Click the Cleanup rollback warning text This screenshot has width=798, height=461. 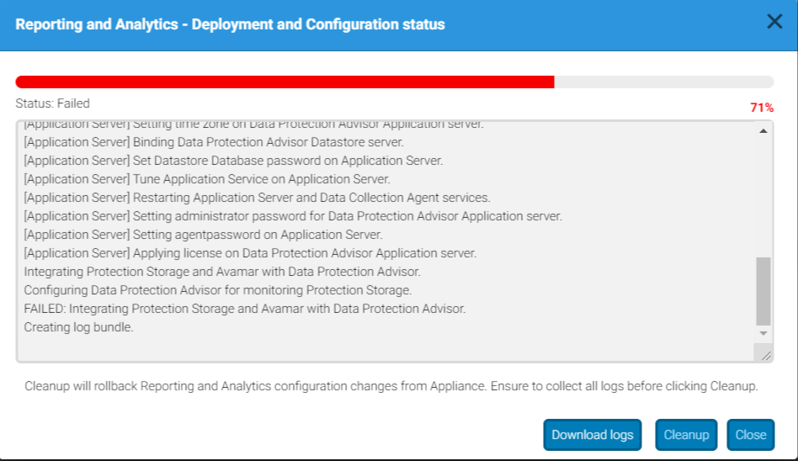pyautogui.click(x=391, y=387)
